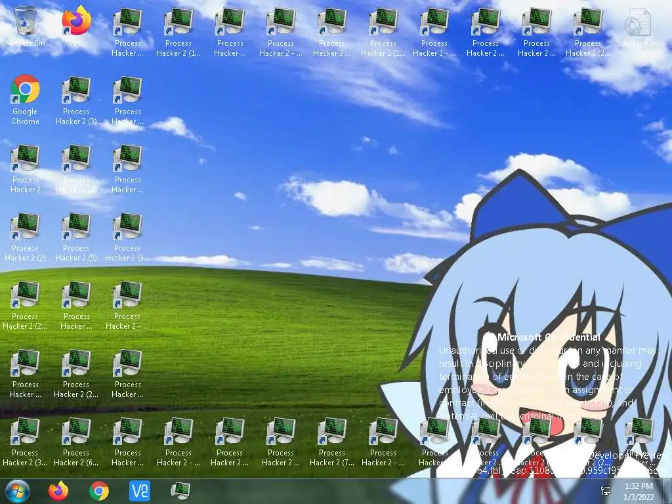
Task: Select the desktop.ini file icon
Action: click(639, 27)
